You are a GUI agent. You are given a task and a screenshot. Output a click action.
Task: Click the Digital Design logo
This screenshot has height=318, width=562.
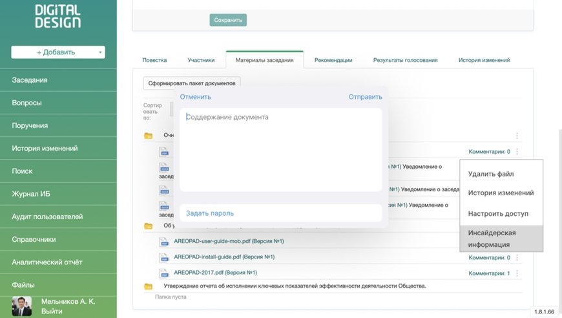click(58, 16)
